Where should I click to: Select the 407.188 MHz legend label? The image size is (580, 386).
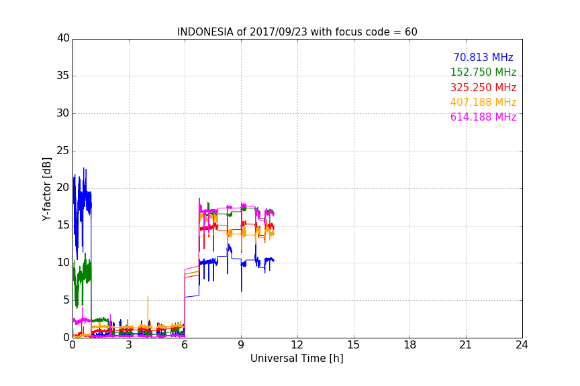[x=483, y=103]
